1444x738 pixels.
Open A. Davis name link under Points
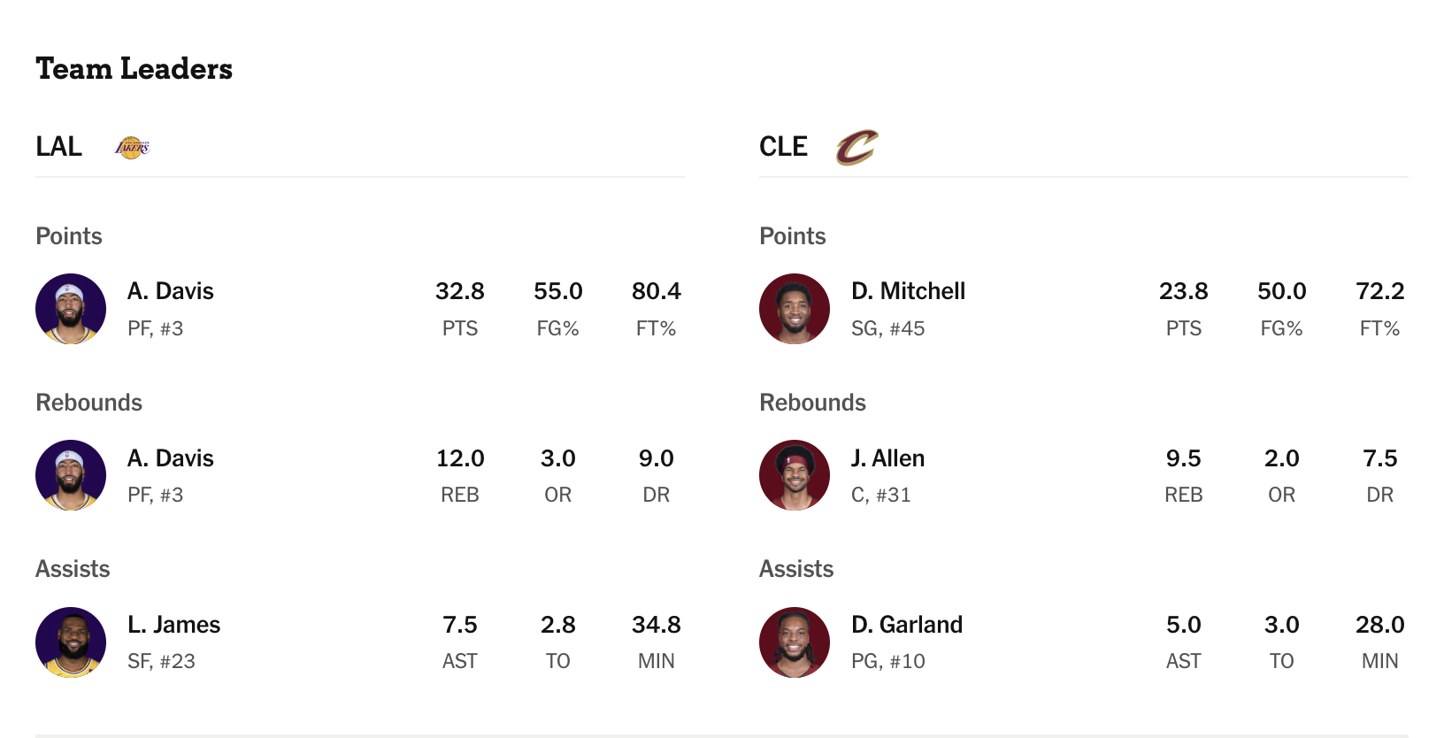pos(171,291)
